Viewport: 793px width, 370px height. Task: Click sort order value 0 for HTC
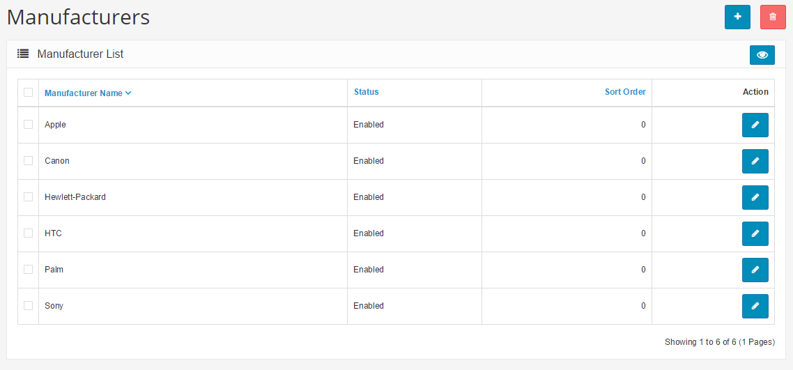[643, 233]
